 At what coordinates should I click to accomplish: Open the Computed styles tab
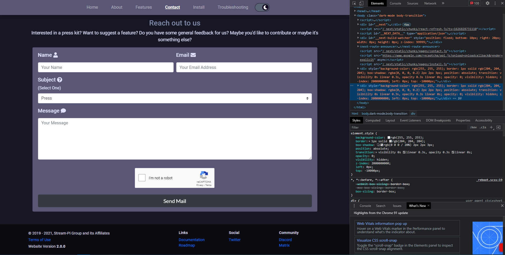[x=373, y=120]
